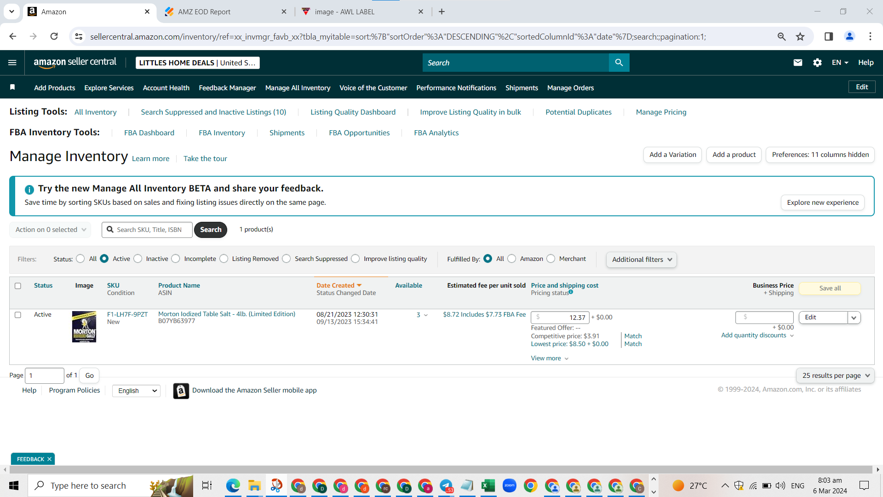The height and width of the screenshot is (497, 883).
Task: Switch to image - AWL LABEL tab
Action: [x=362, y=12]
